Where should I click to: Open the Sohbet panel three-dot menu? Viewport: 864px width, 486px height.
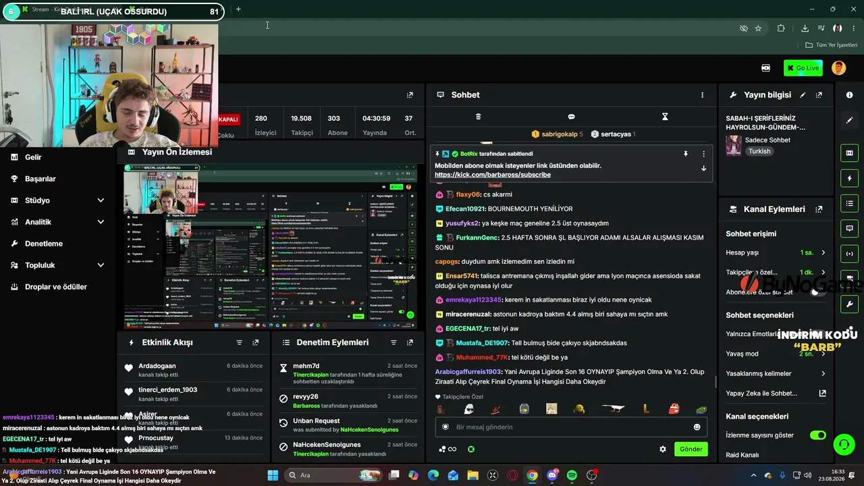(x=702, y=95)
